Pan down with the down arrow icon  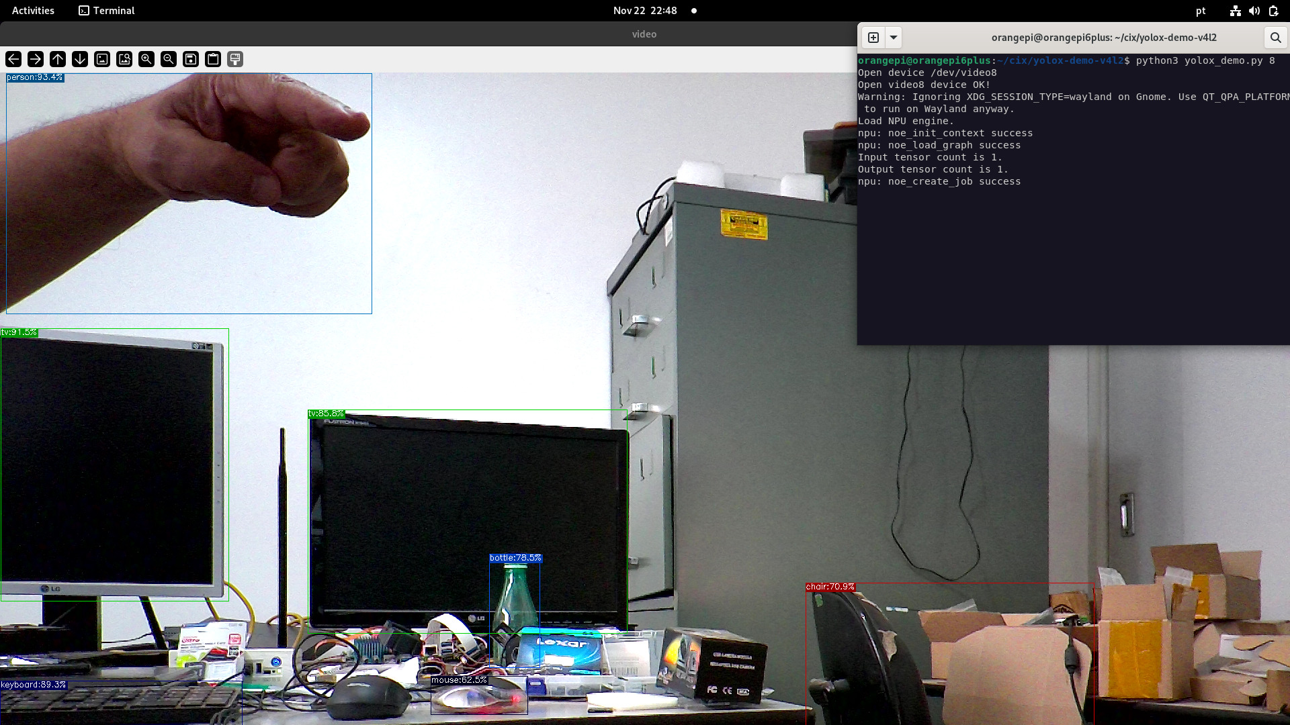(80, 59)
